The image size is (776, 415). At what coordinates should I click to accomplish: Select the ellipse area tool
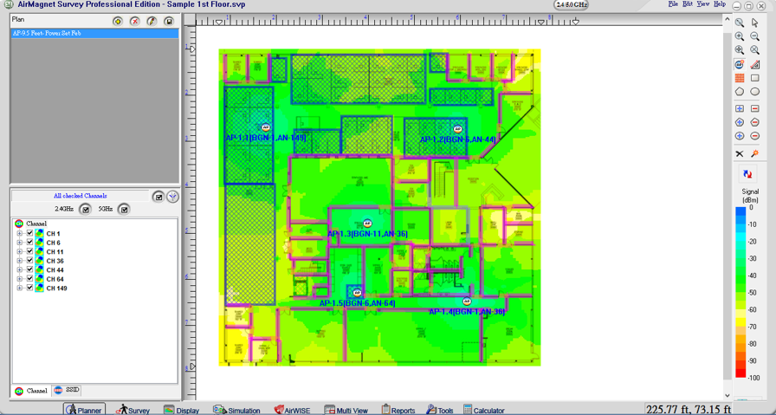click(754, 92)
